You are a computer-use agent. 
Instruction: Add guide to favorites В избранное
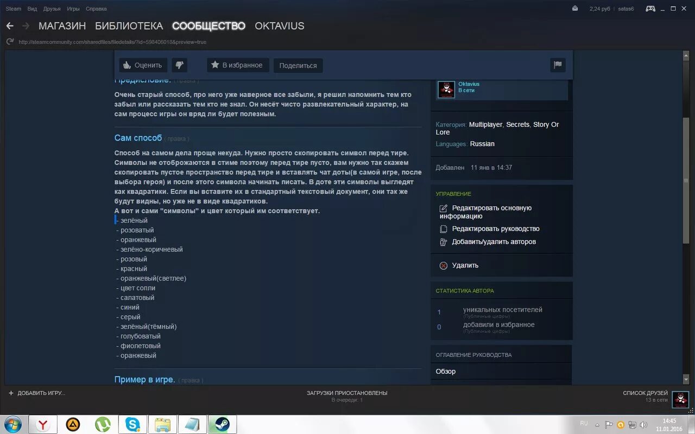click(x=238, y=65)
